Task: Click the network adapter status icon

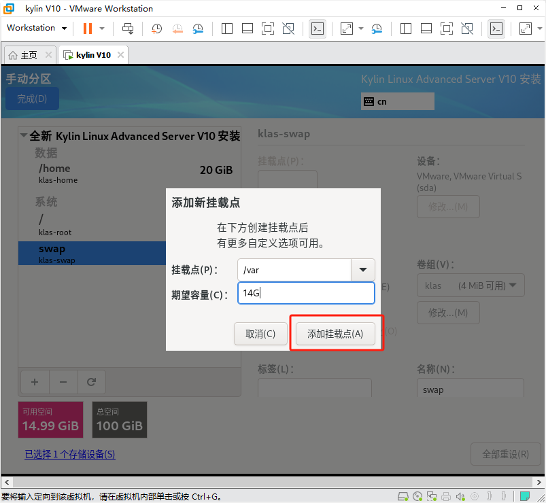Action: pos(432,496)
